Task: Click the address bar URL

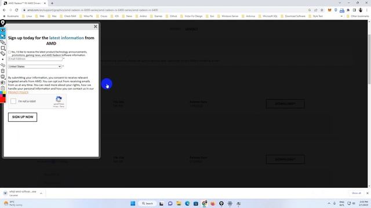Action: [92, 10]
